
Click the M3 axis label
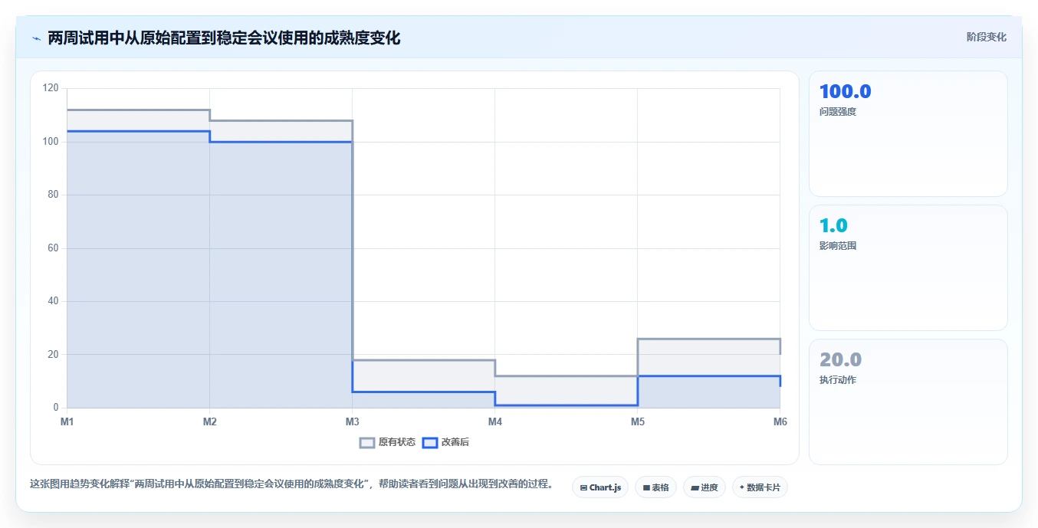352,421
